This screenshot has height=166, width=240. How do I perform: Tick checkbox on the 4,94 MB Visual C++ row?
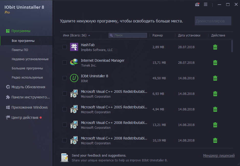(x=65, y=109)
